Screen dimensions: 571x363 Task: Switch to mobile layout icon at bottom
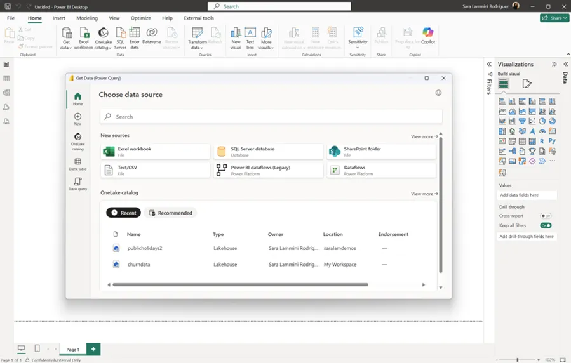pyautogui.click(x=37, y=348)
